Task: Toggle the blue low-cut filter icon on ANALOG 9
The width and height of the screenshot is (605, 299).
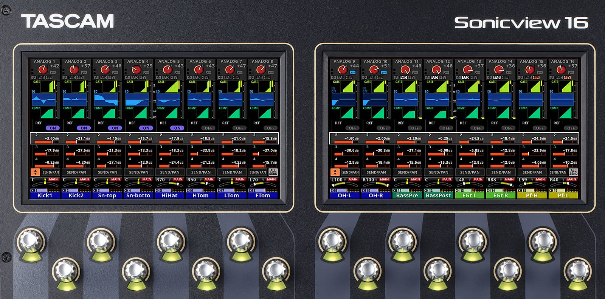Action: click(x=353, y=72)
